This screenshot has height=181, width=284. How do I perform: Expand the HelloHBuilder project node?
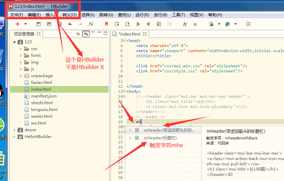14,137
